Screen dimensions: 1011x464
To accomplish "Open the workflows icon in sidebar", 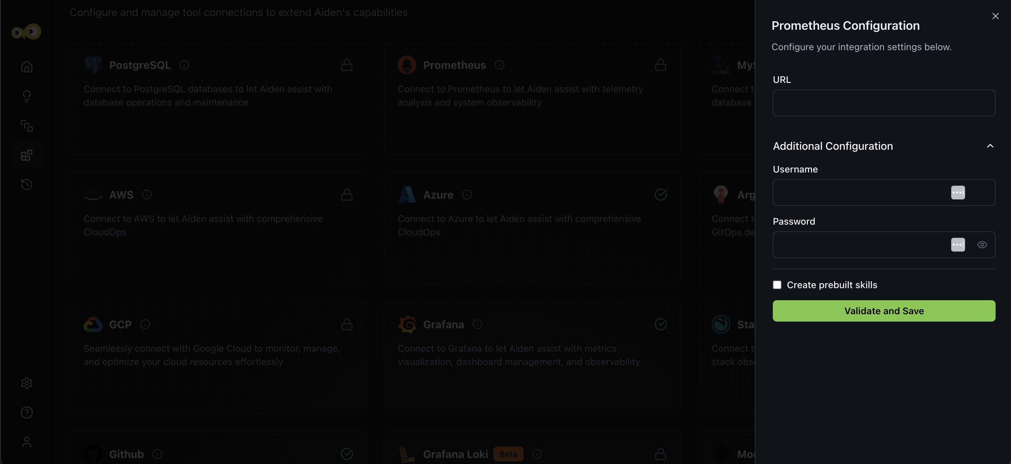I will tap(27, 125).
